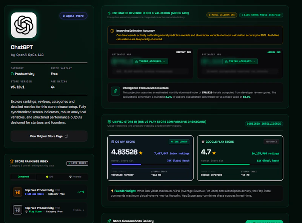Viewport: 302px width, 223px height.
Task: Click the star next to 4.7 rating
Action: coord(214,153)
